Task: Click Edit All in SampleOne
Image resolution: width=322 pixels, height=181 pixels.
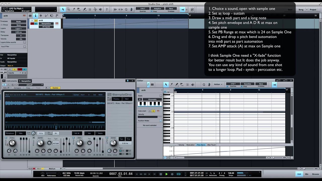Action: tap(77, 133)
